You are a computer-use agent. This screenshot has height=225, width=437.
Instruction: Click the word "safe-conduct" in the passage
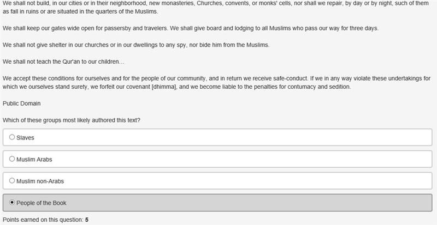click(x=292, y=78)
